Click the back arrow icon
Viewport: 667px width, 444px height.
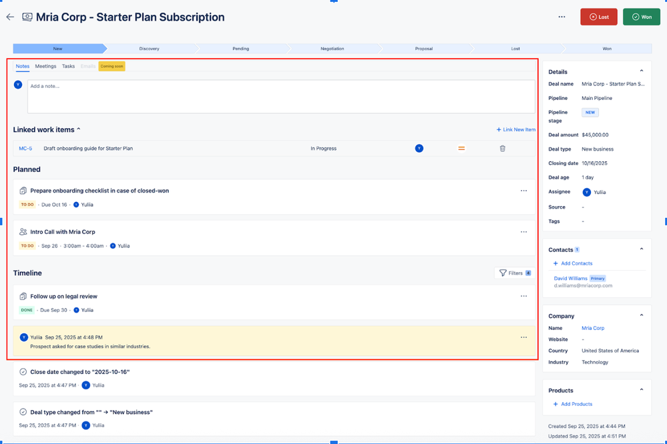9,17
